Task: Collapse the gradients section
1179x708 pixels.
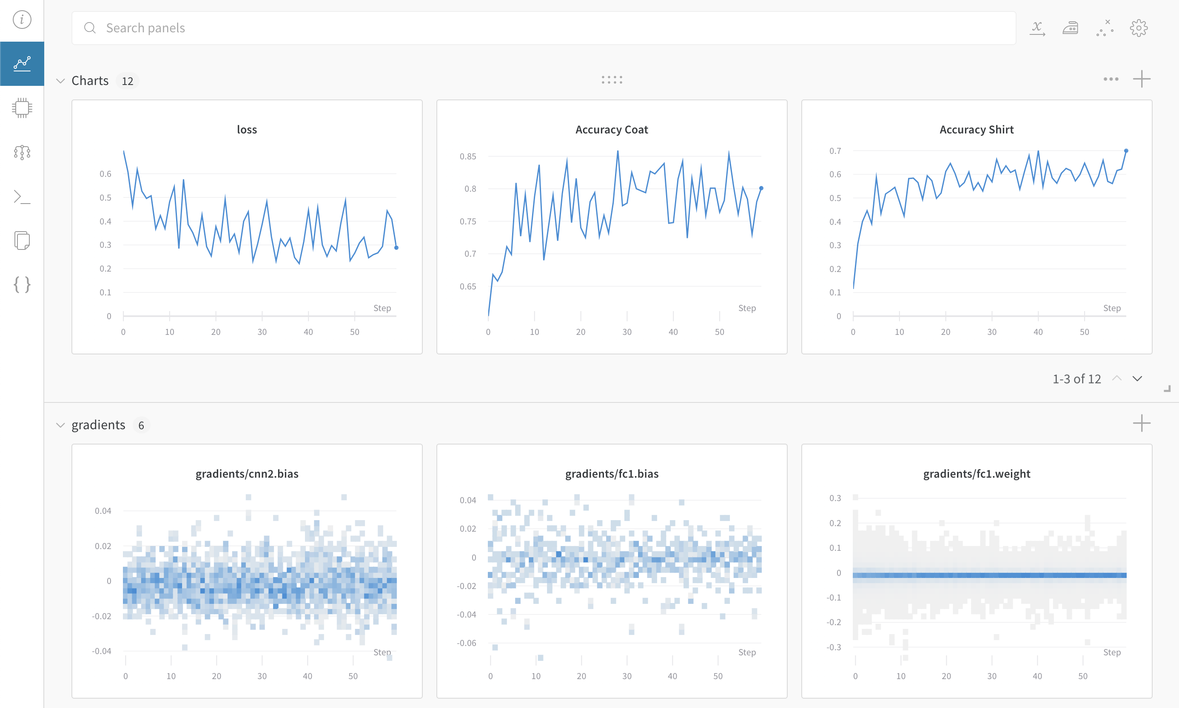Action: pyautogui.click(x=60, y=425)
